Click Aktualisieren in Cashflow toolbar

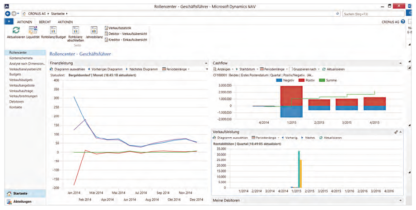click(x=333, y=69)
